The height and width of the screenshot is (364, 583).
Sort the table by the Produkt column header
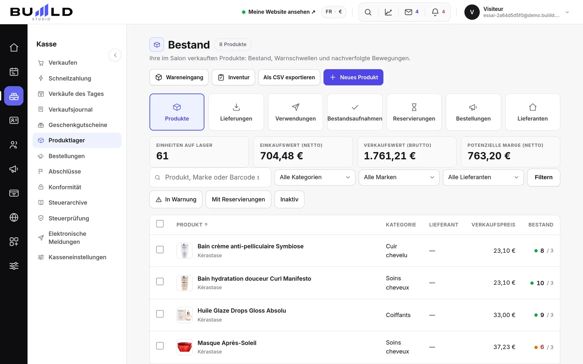[x=192, y=224]
